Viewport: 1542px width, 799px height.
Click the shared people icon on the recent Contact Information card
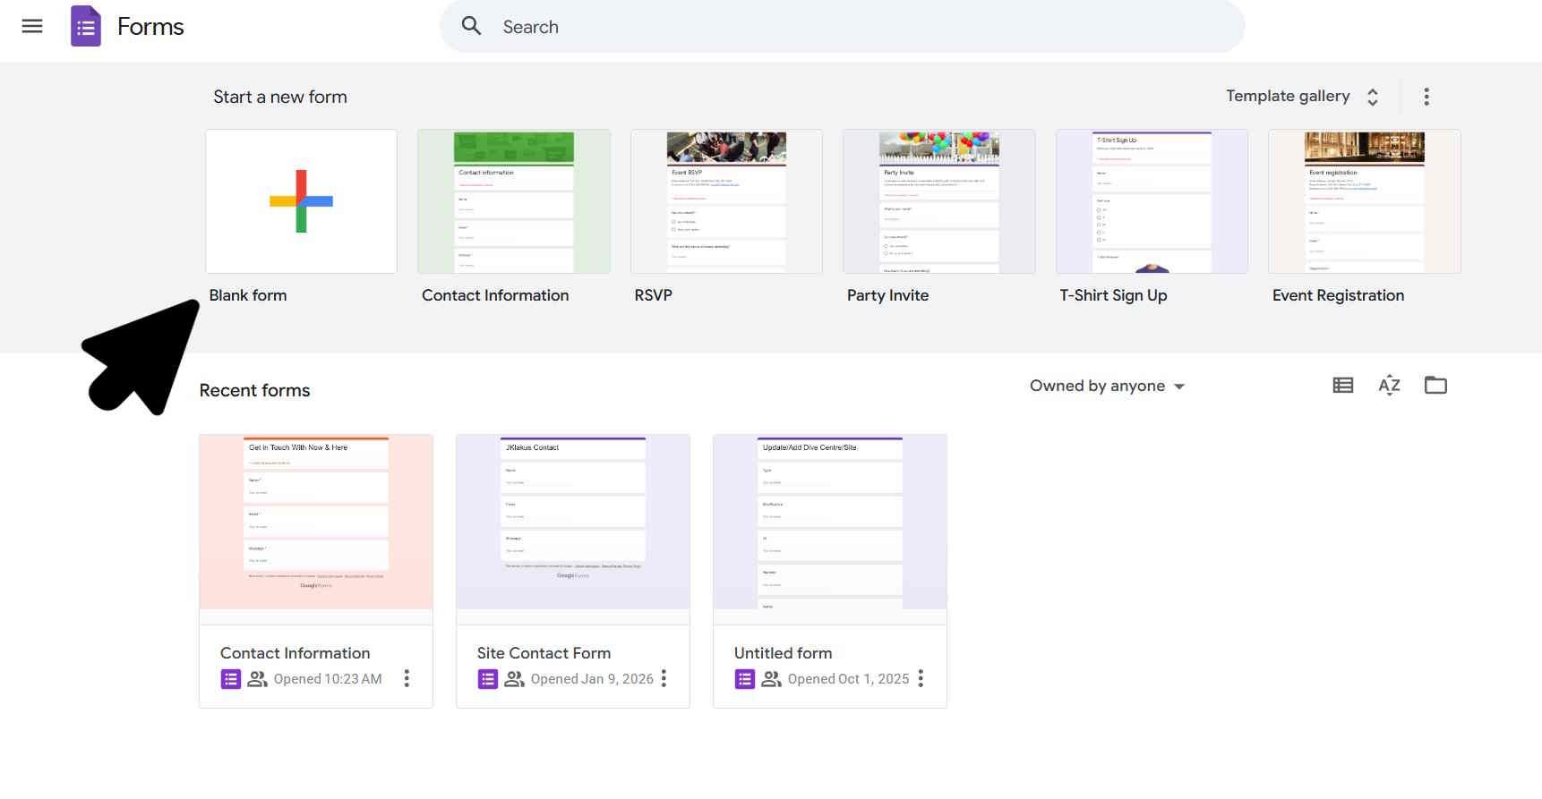[x=257, y=679]
